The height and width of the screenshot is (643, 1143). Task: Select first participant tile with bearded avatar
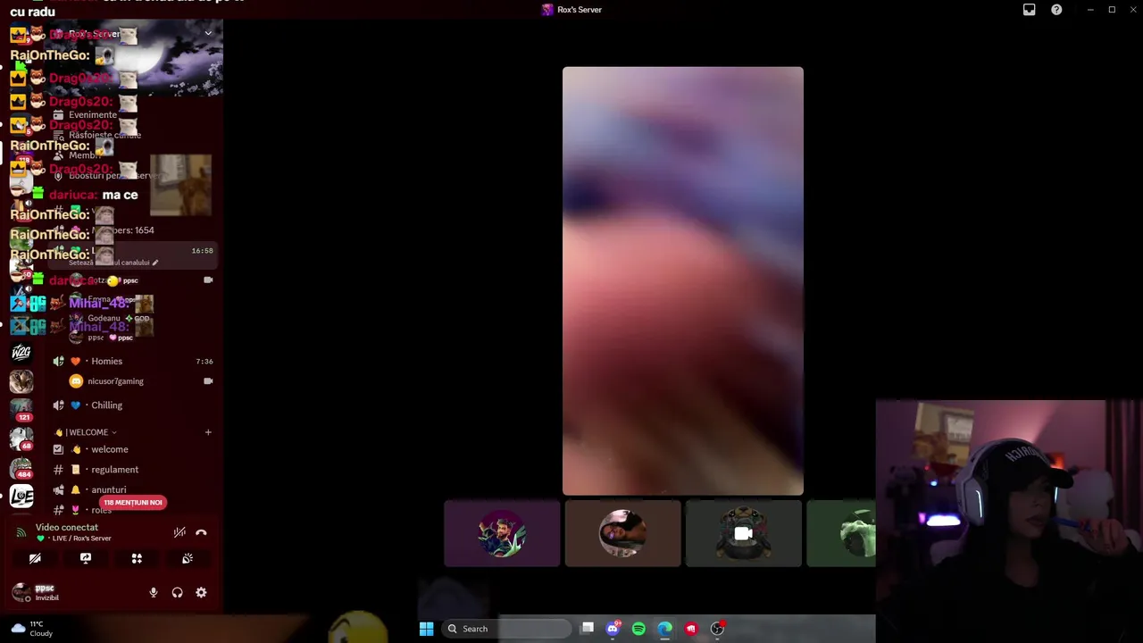click(502, 533)
